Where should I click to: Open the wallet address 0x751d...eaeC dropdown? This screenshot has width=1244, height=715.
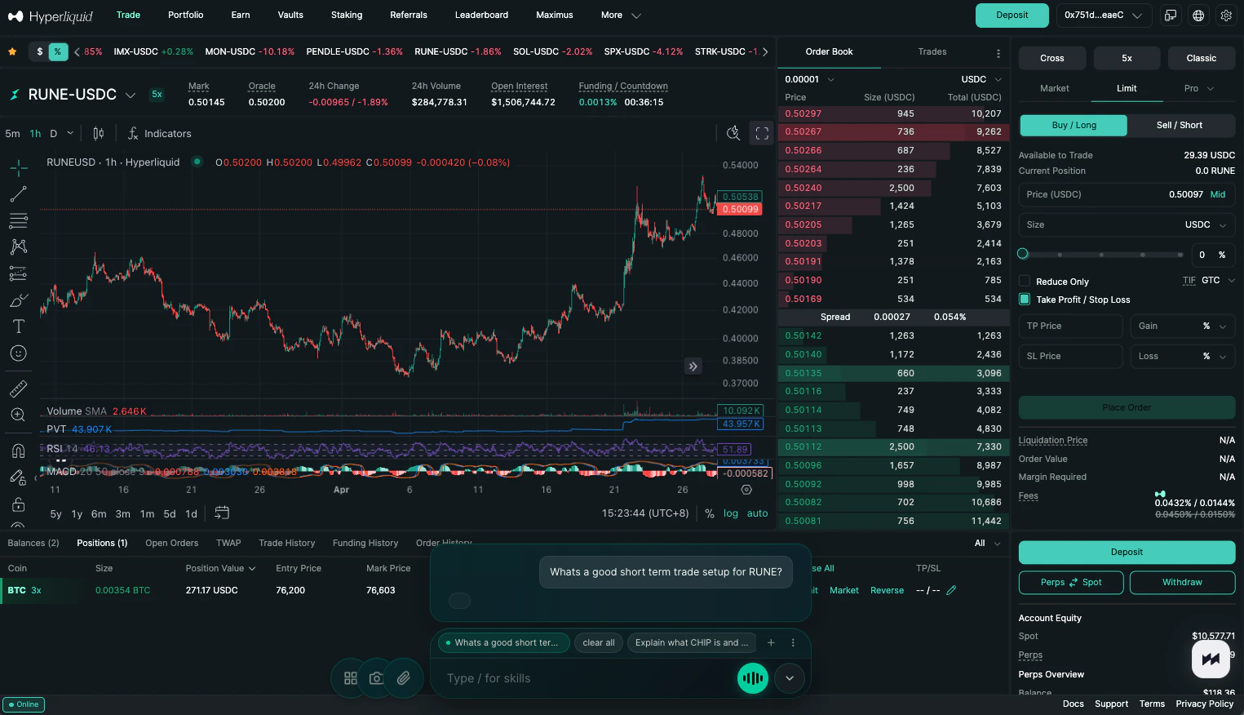click(1103, 16)
